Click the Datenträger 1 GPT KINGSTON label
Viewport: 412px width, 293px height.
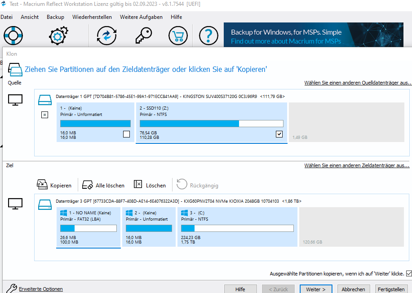click(170, 97)
